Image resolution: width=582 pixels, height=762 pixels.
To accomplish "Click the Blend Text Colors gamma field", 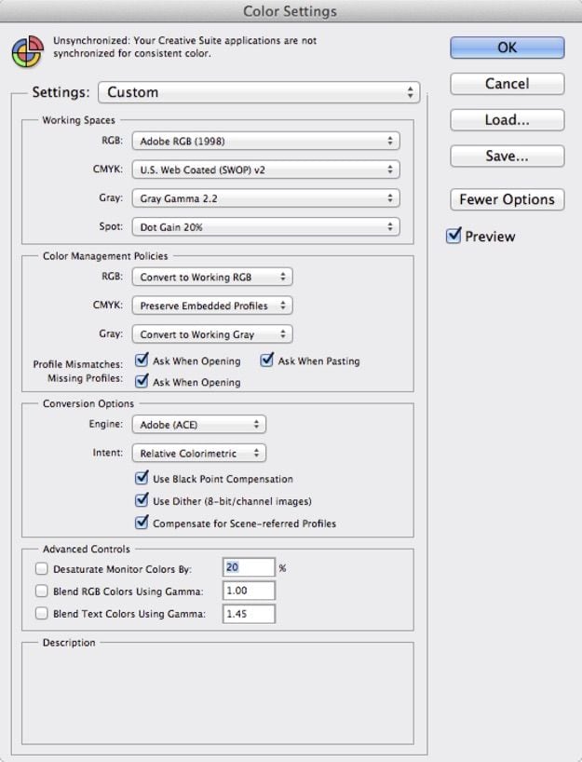I will (249, 614).
